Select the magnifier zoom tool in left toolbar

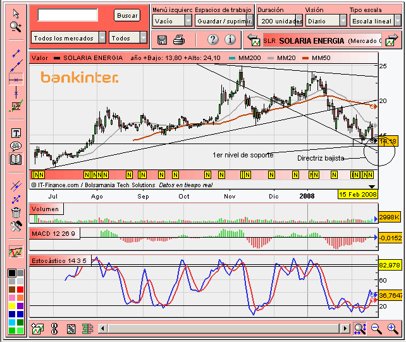(16, 27)
